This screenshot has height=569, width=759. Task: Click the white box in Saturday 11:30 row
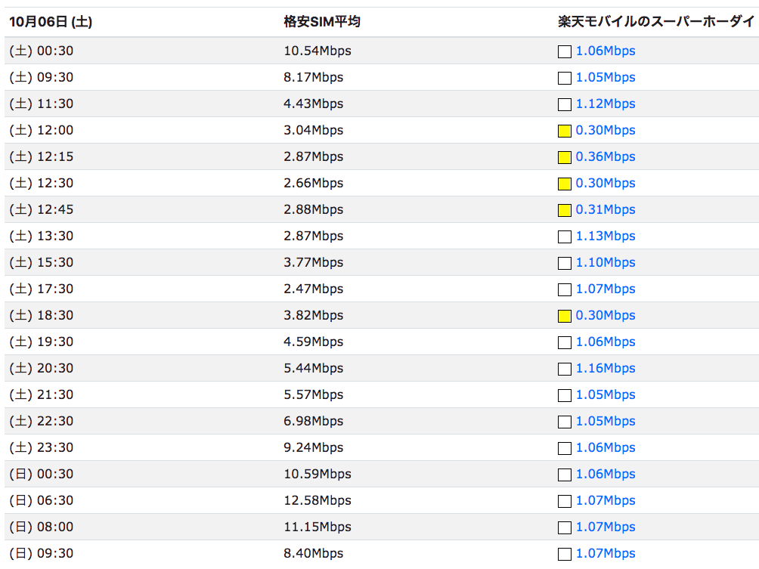point(565,104)
